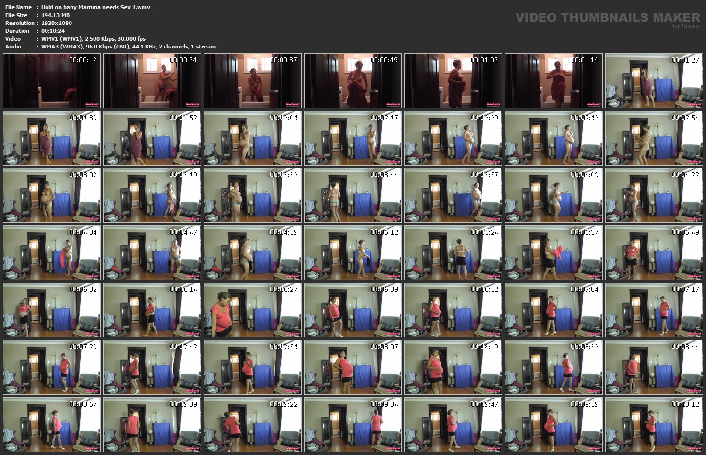This screenshot has height=455, width=706.
Task: Open the thumbnail at 00:07:04
Action: pyautogui.click(x=554, y=310)
